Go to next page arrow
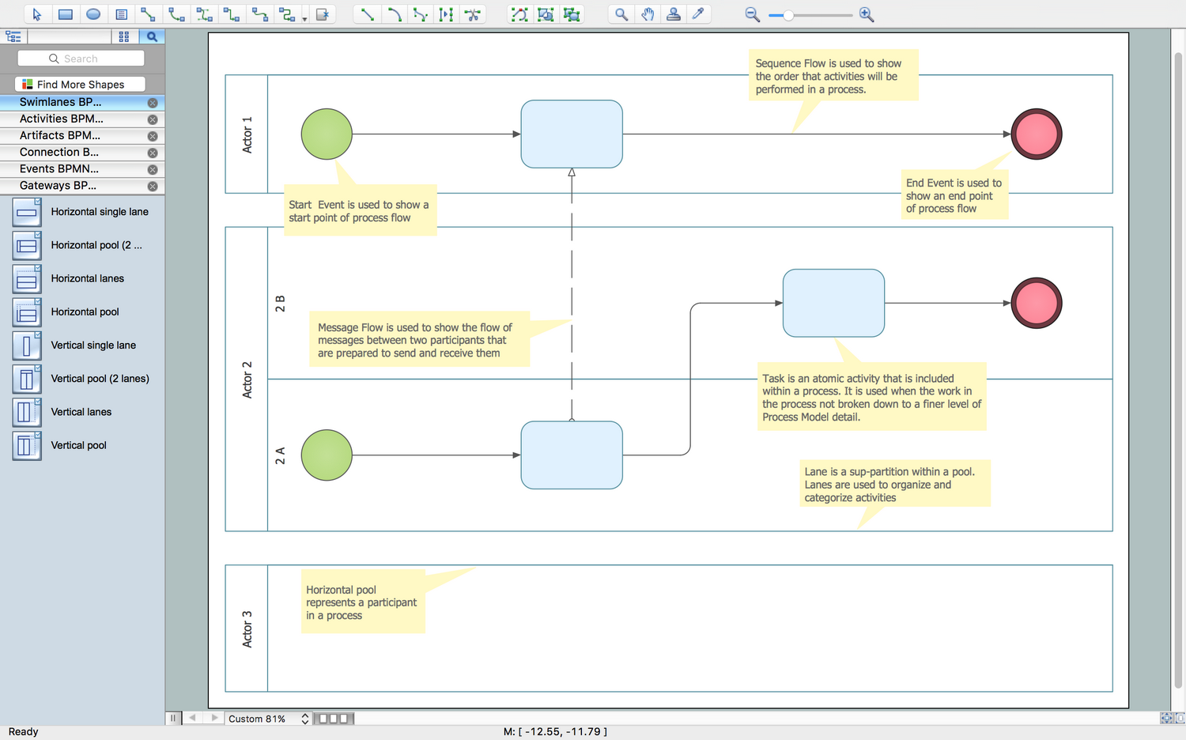1186x740 pixels. pyautogui.click(x=214, y=718)
